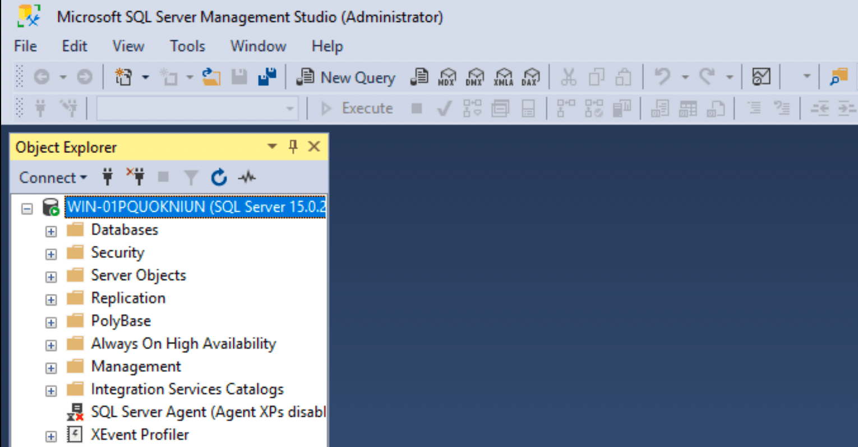Open the Window menu
The width and height of the screenshot is (858, 447).
tap(258, 46)
